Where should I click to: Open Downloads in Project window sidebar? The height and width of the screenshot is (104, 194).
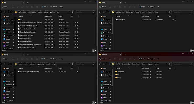tap(8, 85)
